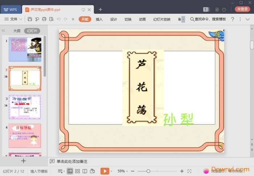Add new slide with plus button
The image size is (254, 176).
[x=24, y=161]
